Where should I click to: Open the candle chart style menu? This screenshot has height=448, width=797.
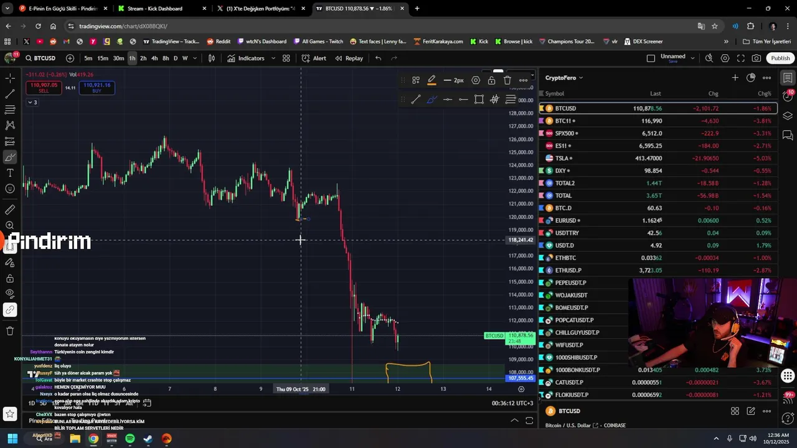[212, 58]
